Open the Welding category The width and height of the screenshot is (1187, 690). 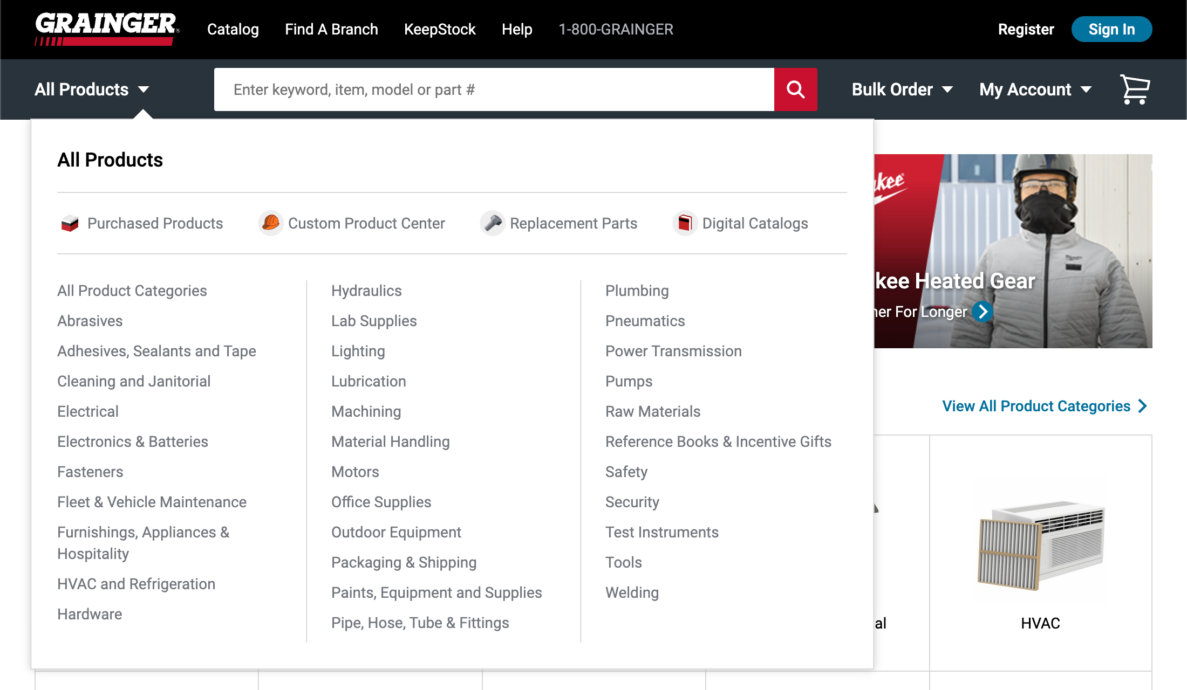pyautogui.click(x=632, y=592)
